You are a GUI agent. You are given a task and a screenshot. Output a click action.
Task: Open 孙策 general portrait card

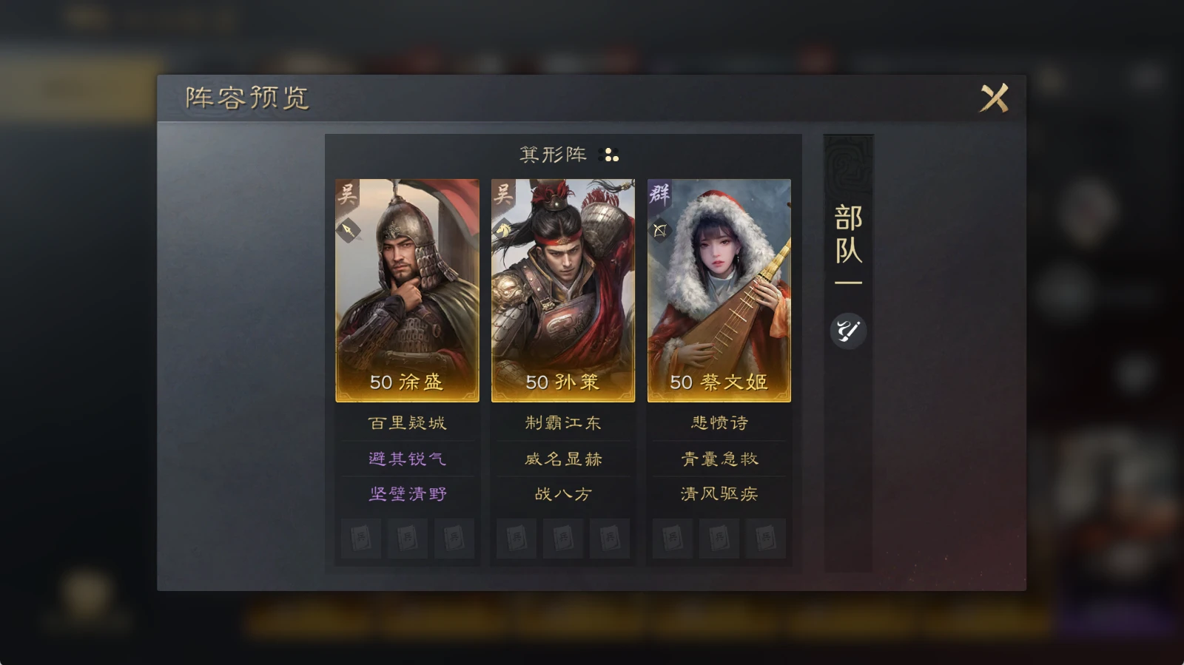[563, 291]
